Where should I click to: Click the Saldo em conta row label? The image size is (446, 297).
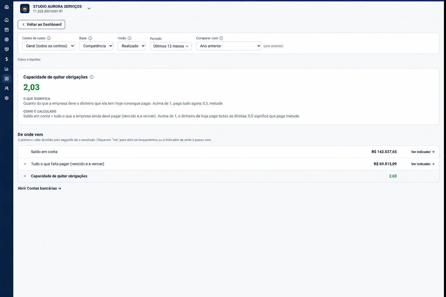point(44,152)
